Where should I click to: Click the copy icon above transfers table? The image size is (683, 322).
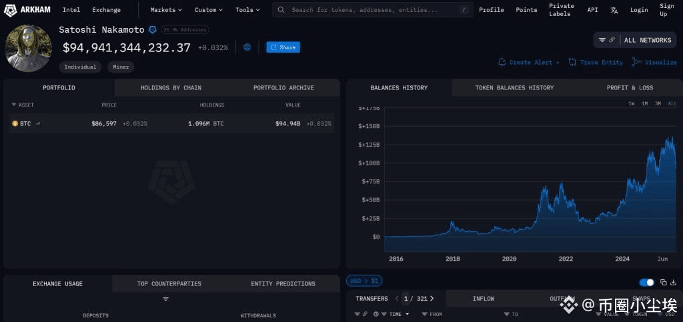pos(663,282)
